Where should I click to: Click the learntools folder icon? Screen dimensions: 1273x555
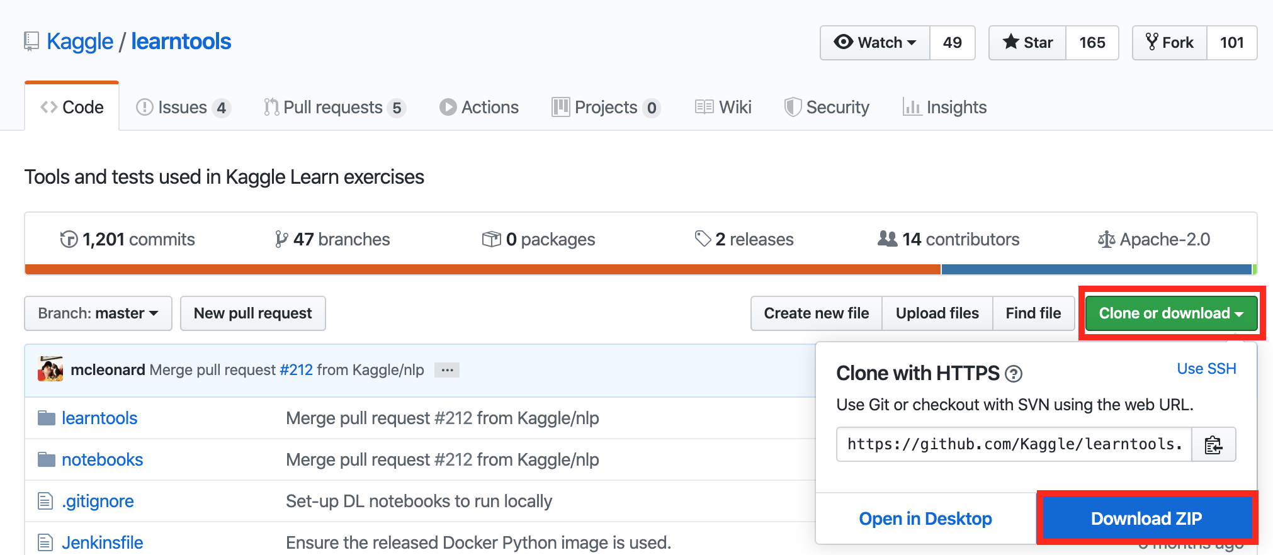[46, 418]
